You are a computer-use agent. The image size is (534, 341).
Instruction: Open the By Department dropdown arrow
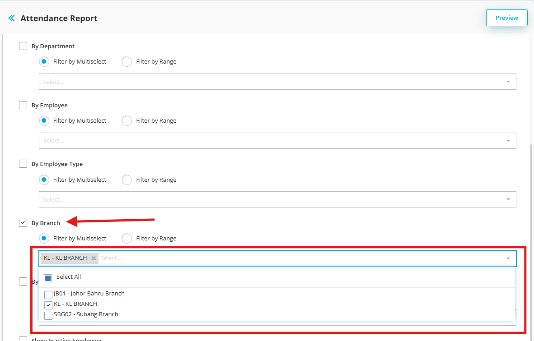click(x=508, y=82)
